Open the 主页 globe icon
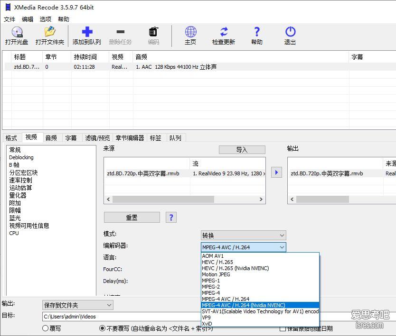 (x=191, y=32)
